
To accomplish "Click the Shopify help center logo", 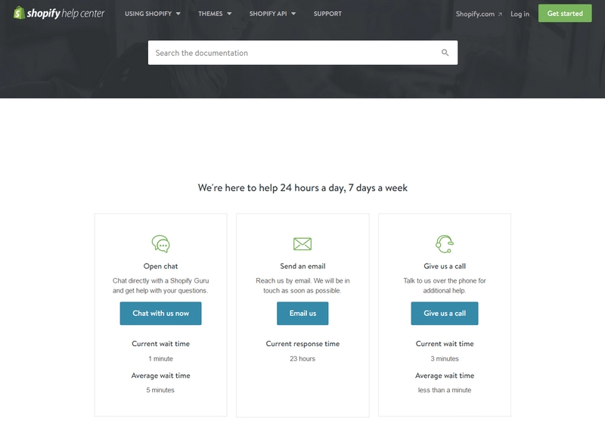I will pos(59,13).
